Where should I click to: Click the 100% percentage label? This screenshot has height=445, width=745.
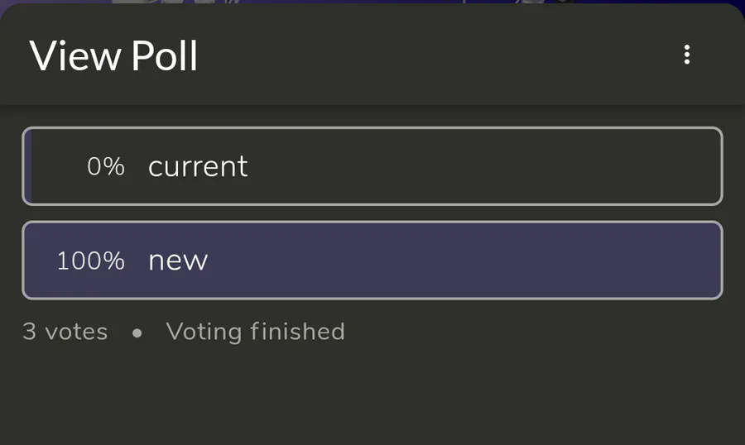click(91, 261)
